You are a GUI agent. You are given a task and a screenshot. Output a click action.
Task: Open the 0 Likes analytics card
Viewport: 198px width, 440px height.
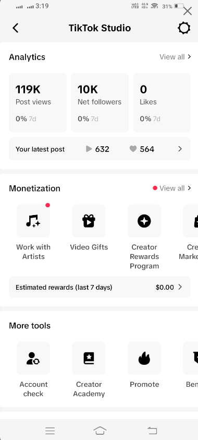[x=162, y=103]
